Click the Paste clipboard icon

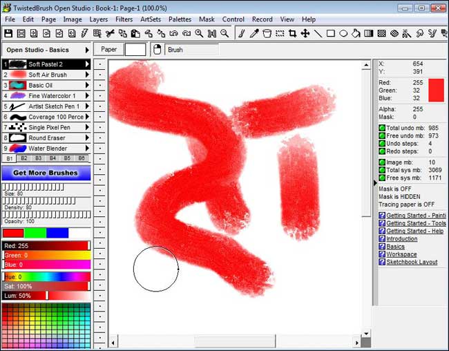(135, 34)
